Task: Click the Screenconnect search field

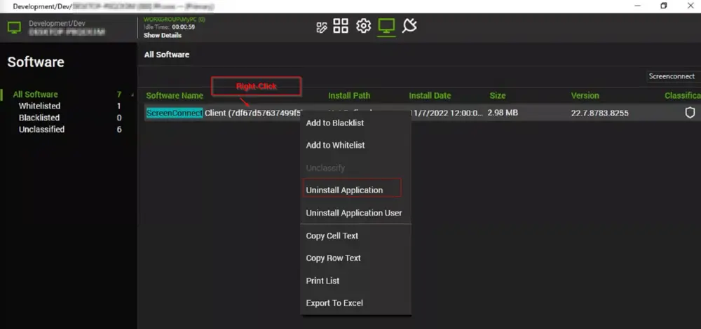Action: [x=673, y=76]
